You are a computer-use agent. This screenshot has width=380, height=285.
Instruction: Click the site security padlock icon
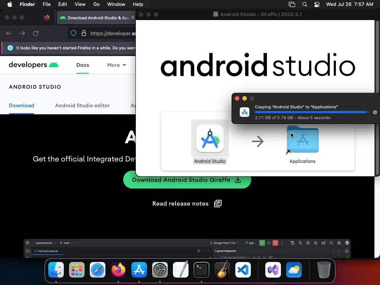click(84, 33)
